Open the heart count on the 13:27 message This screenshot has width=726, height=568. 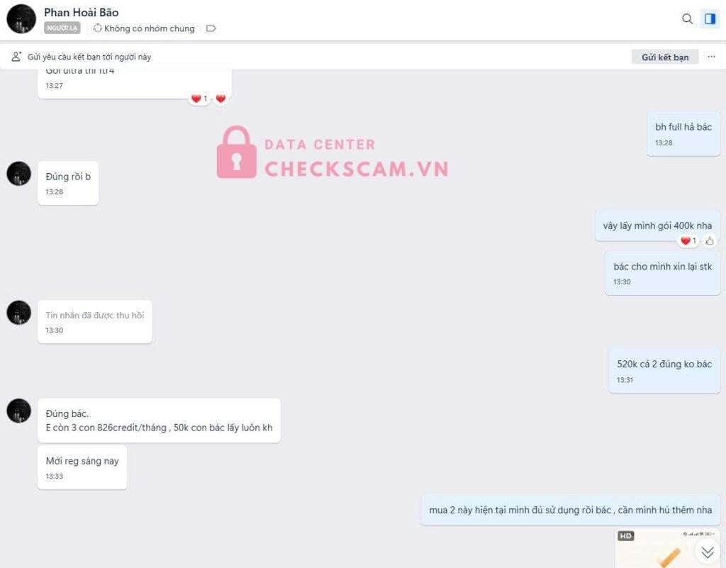click(199, 99)
